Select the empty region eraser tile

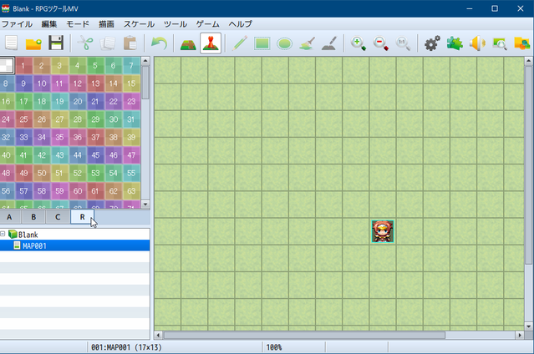point(7,65)
